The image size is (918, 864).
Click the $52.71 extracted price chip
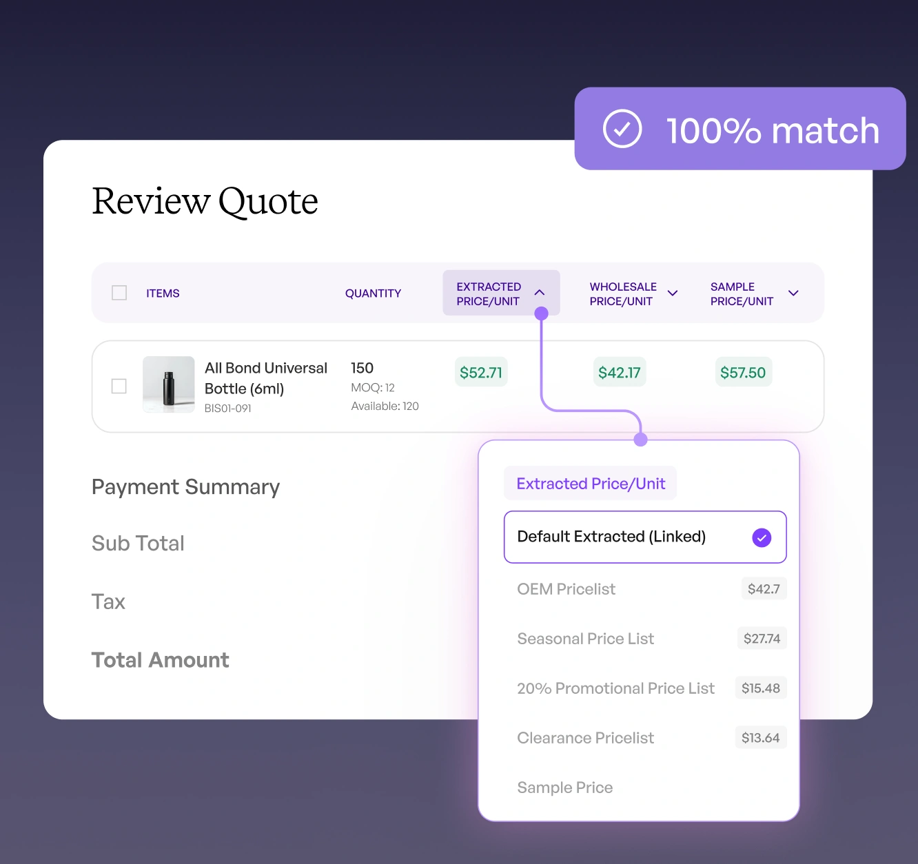tap(481, 373)
